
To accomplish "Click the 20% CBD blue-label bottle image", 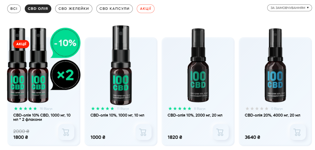I will pyautogui.click(x=275, y=66).
